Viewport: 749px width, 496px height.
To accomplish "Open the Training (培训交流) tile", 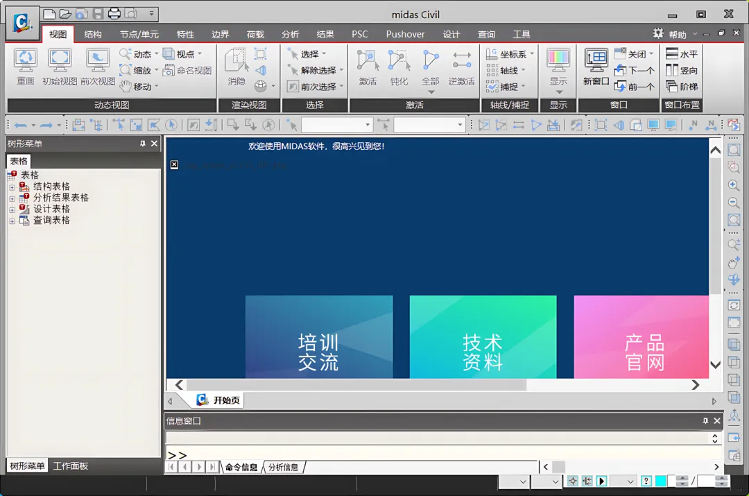I will 319,337.
